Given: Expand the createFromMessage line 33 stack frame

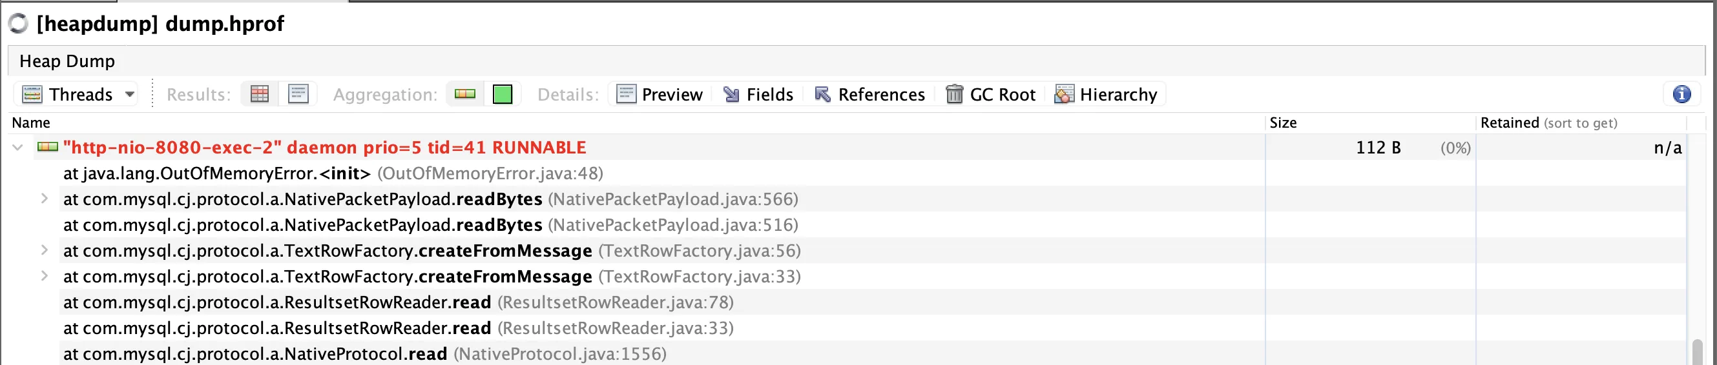Looking at the screenshot, I should (44, 276).
